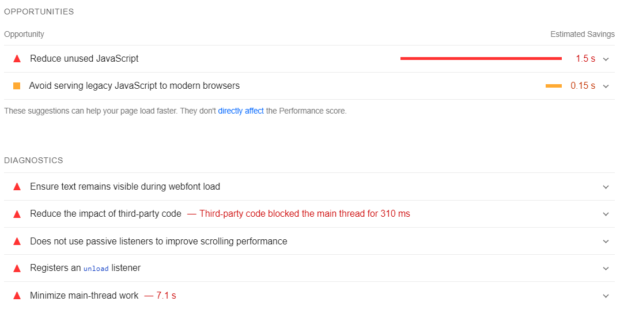Expand Reduce unused JavaScript chevron
The width and height of the screenshot is (620, 309).
(x=606, y=59)
